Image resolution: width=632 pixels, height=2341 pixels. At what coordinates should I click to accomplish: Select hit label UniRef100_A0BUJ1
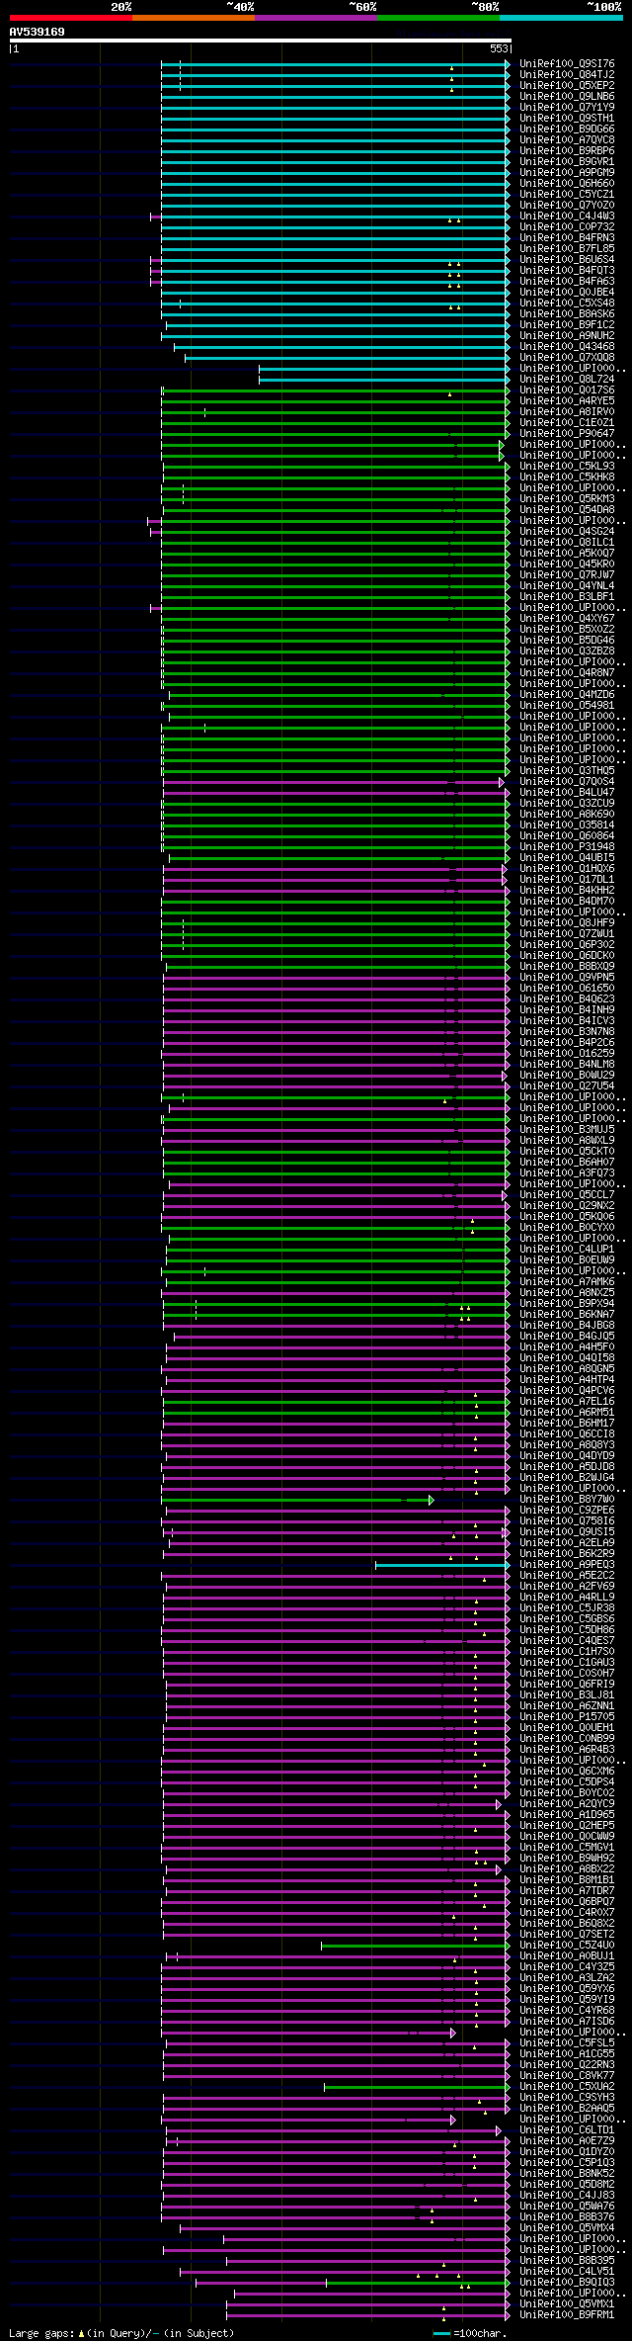pos(567,1955)
